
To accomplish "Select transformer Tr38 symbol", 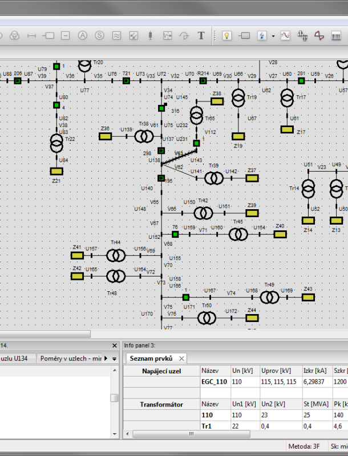I will [x=144, y=136].
